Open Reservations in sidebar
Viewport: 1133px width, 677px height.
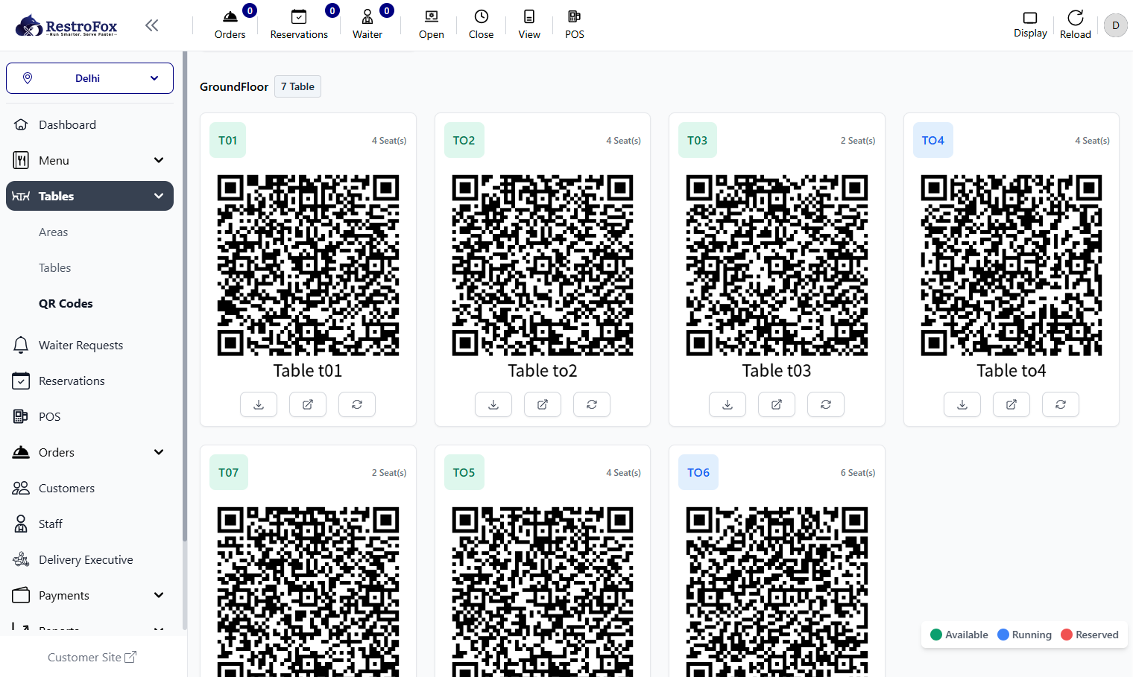point(89,381)
